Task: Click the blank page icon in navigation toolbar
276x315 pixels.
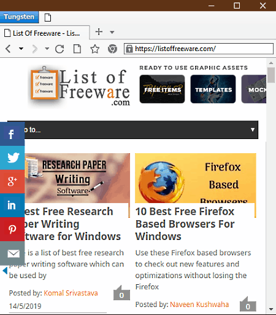Action: point(77,49)
